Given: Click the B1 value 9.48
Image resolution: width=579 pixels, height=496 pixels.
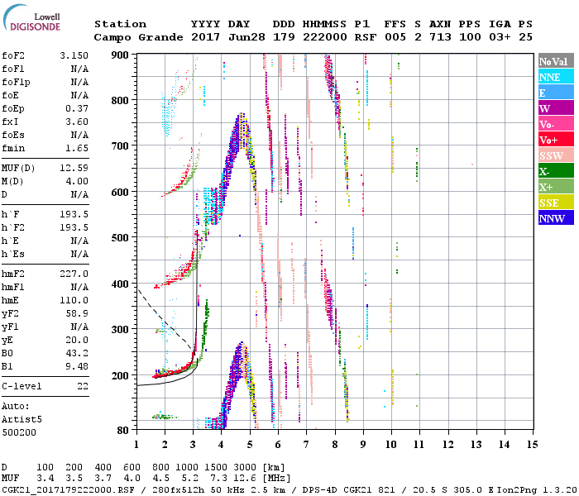Looking at the screenshot, I should pyautogui.click(x=77, y=366).
